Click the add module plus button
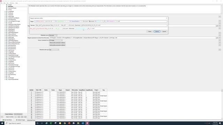 16,117
